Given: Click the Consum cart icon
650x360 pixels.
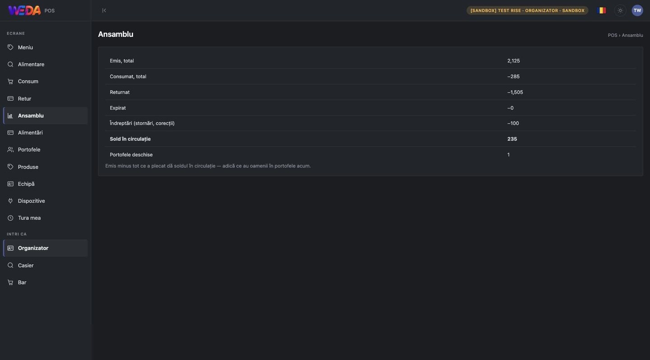Looking at the screenshot, I should tap(10, 82).
